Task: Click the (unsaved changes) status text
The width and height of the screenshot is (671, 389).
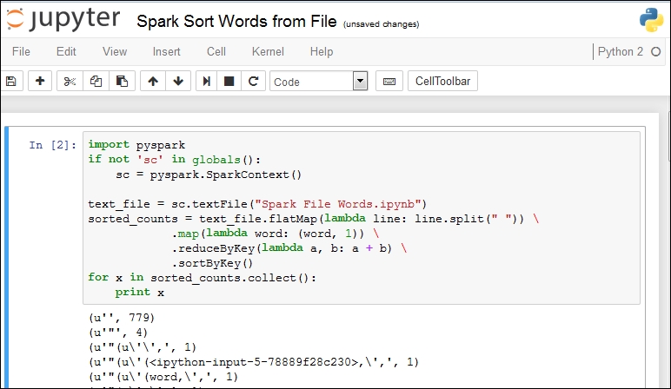Action: tap(381, 24)
